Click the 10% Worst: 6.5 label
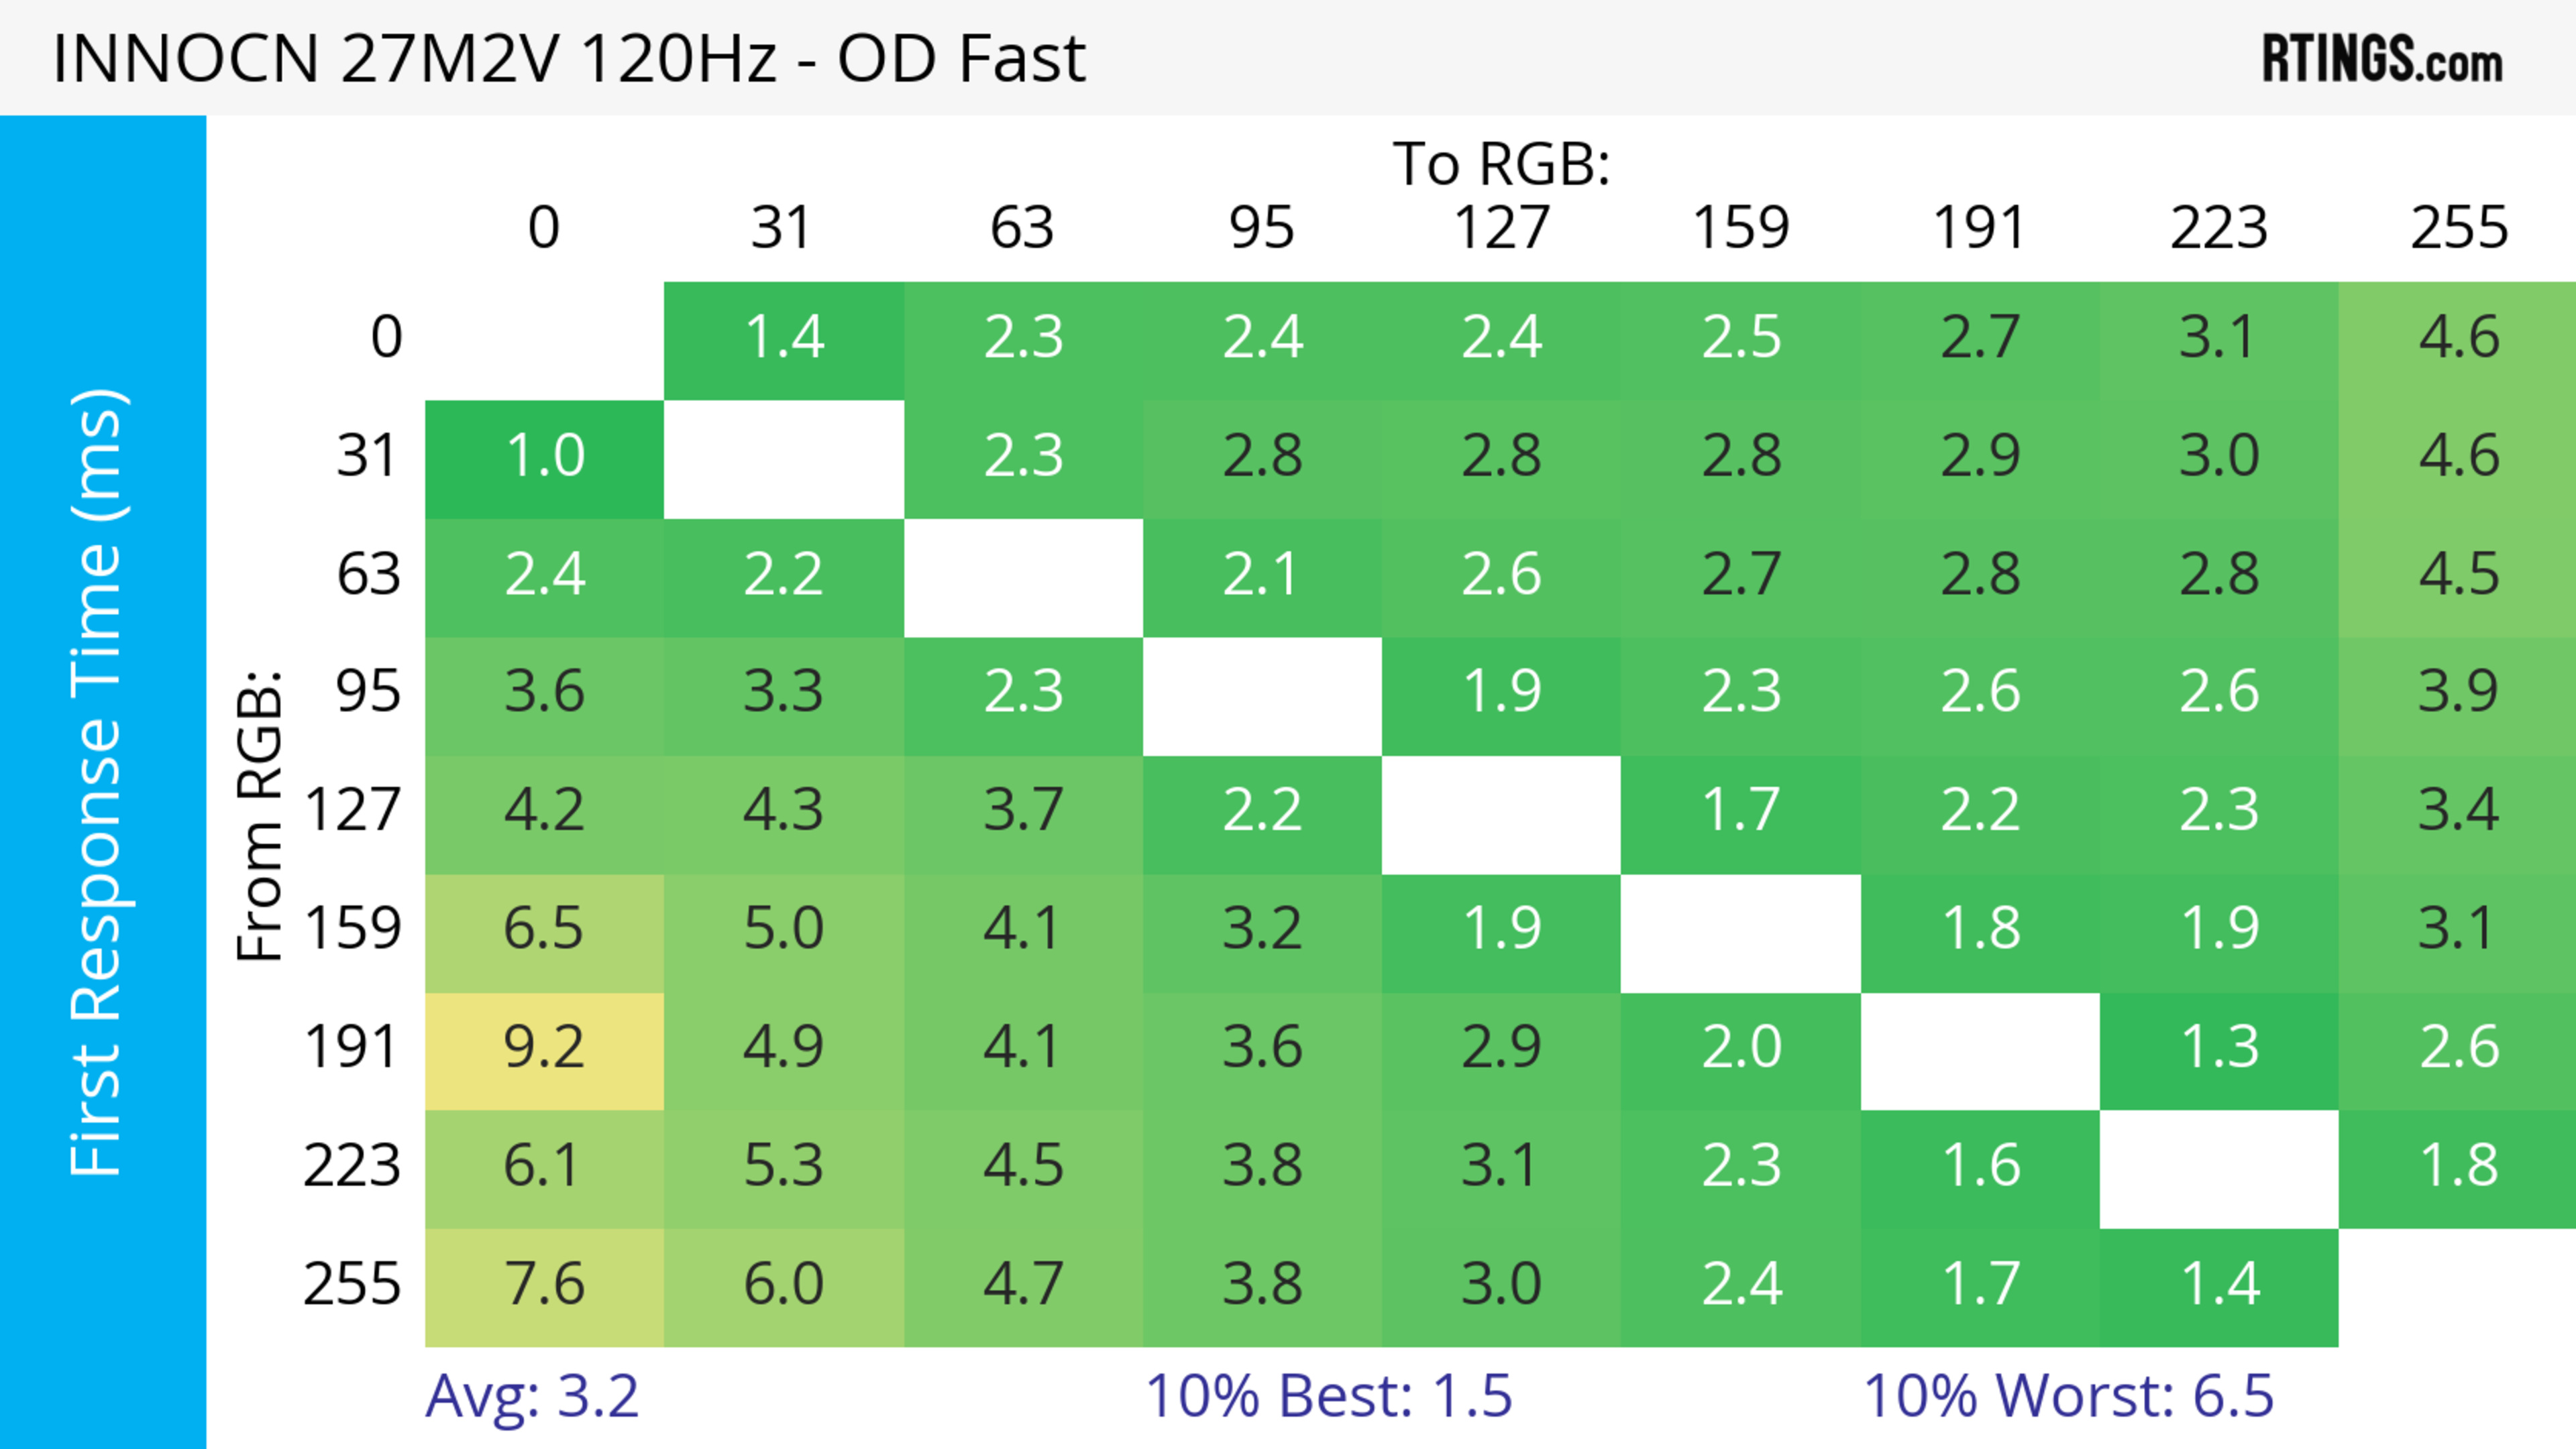The image size is (2576, 1449). (x=2068, y=1396)
